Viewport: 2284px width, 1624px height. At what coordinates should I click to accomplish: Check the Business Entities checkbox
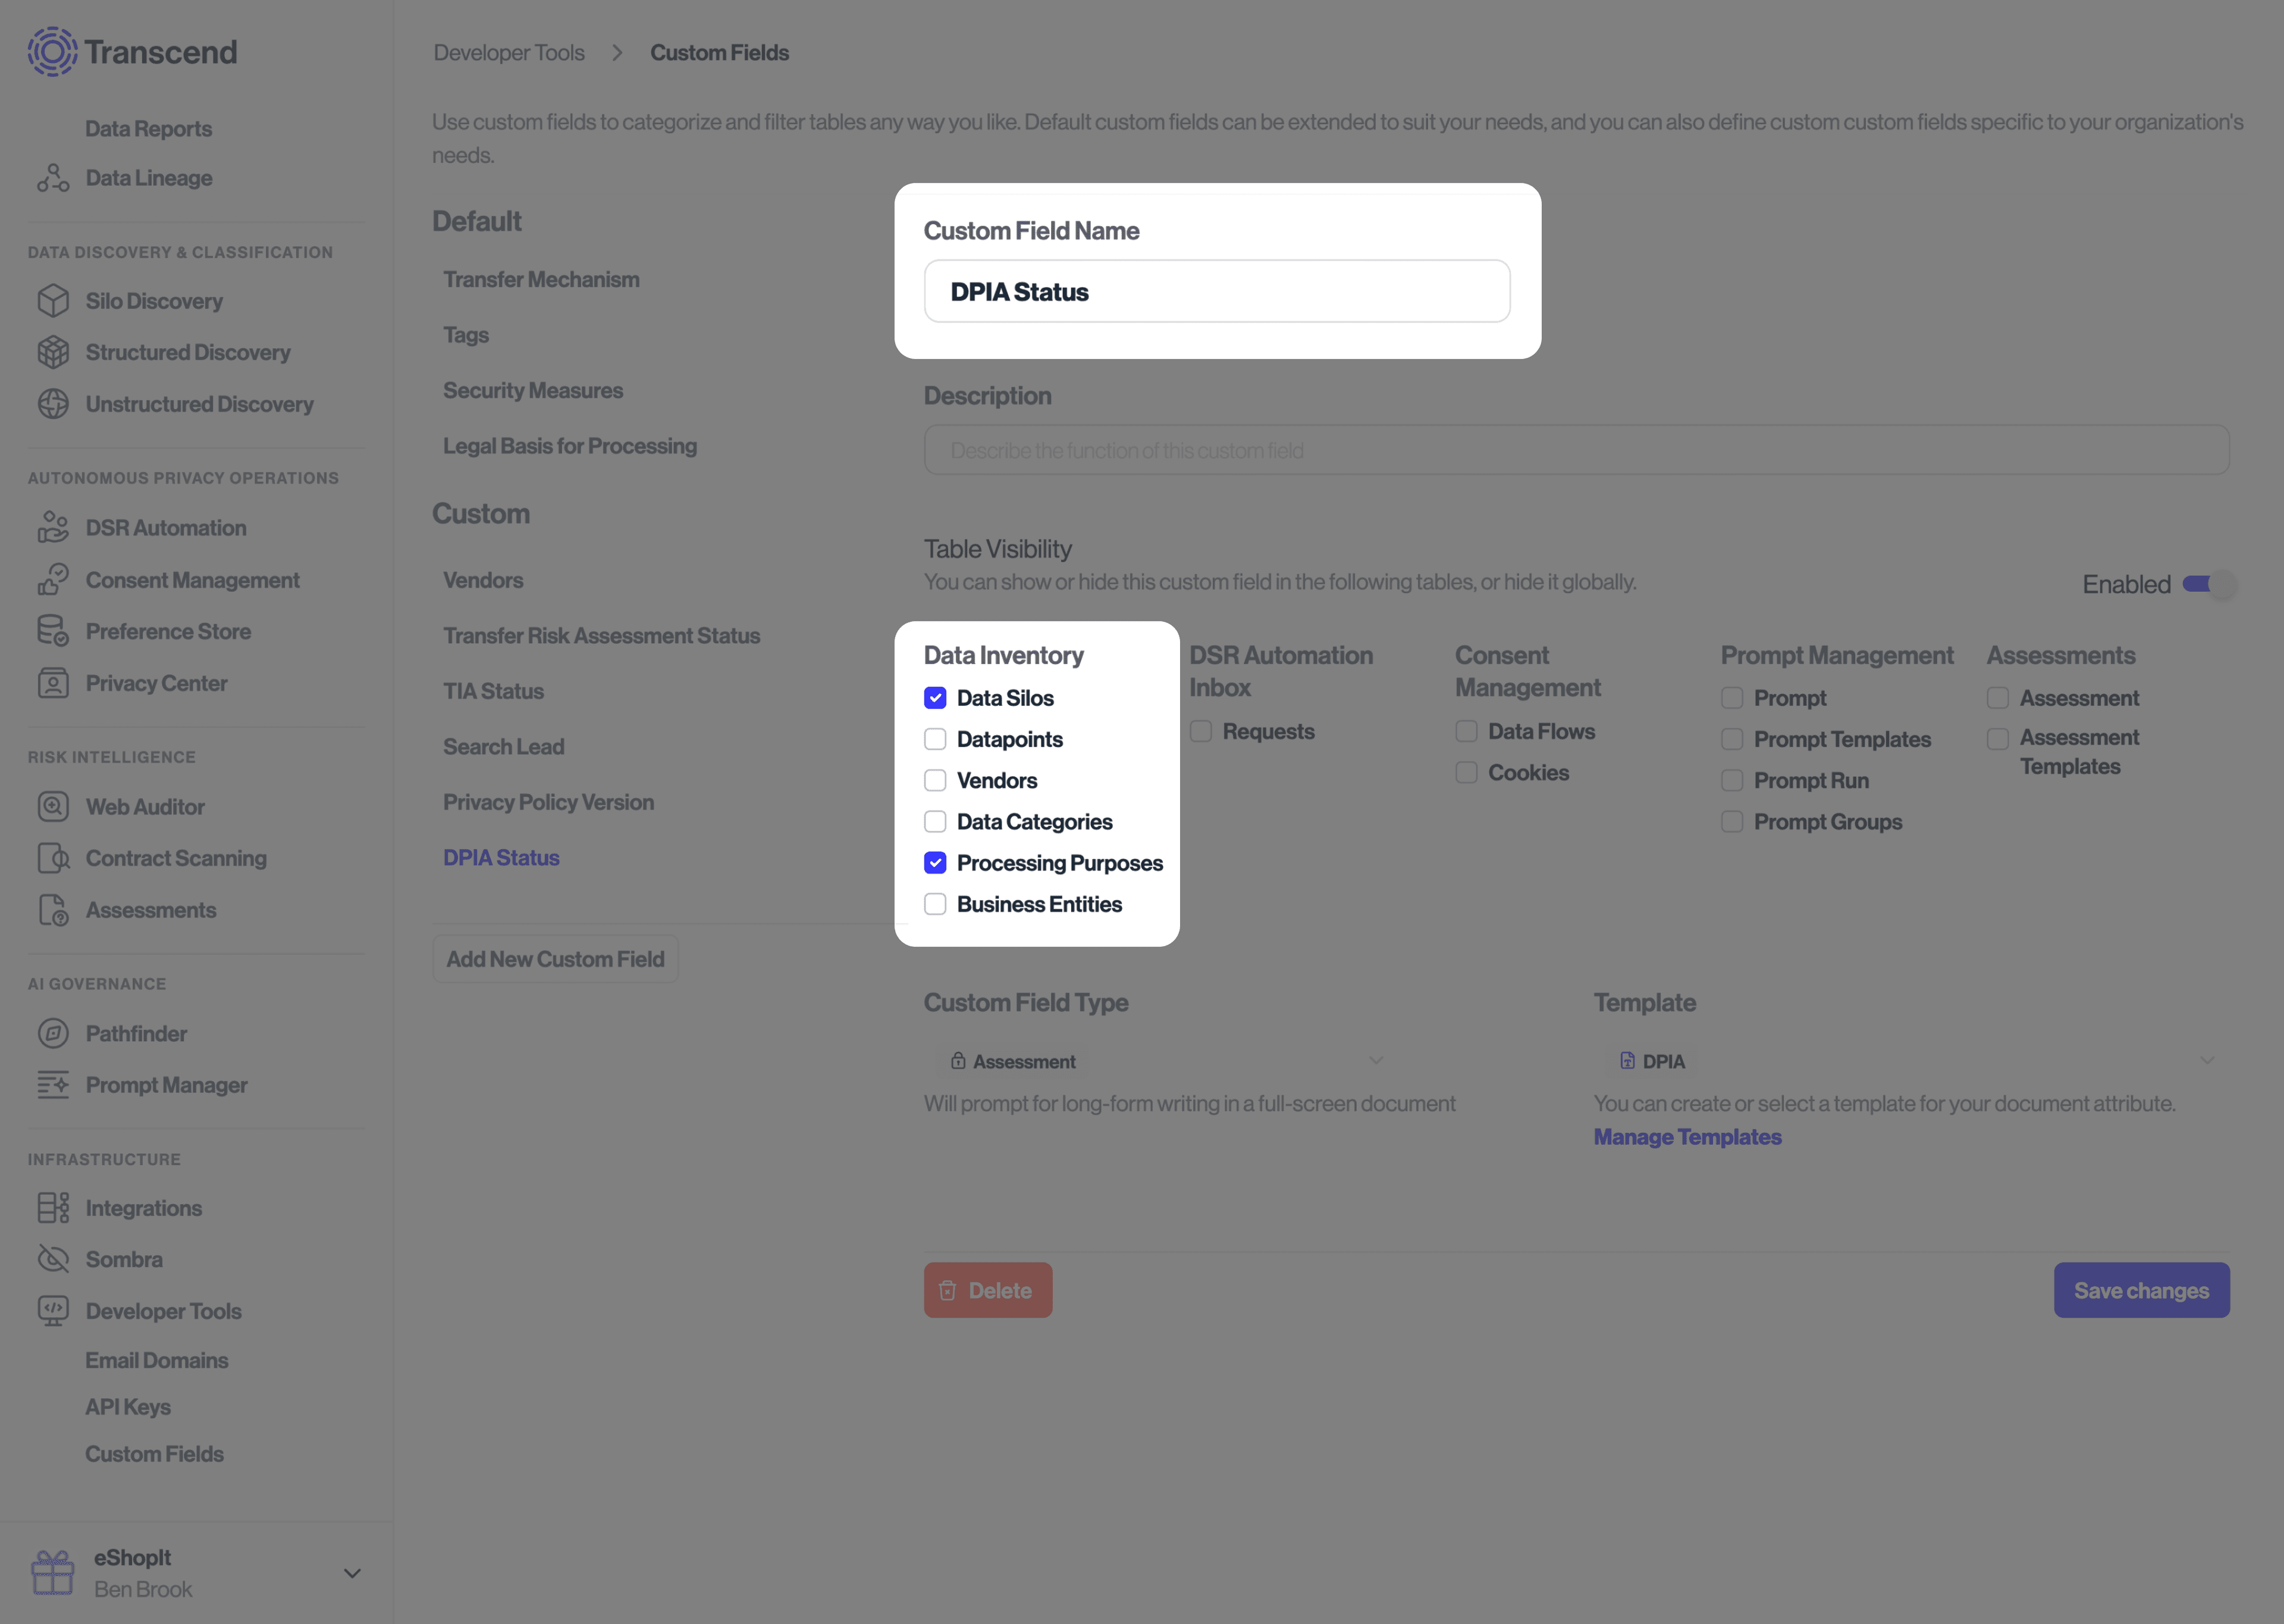[935, 904]
